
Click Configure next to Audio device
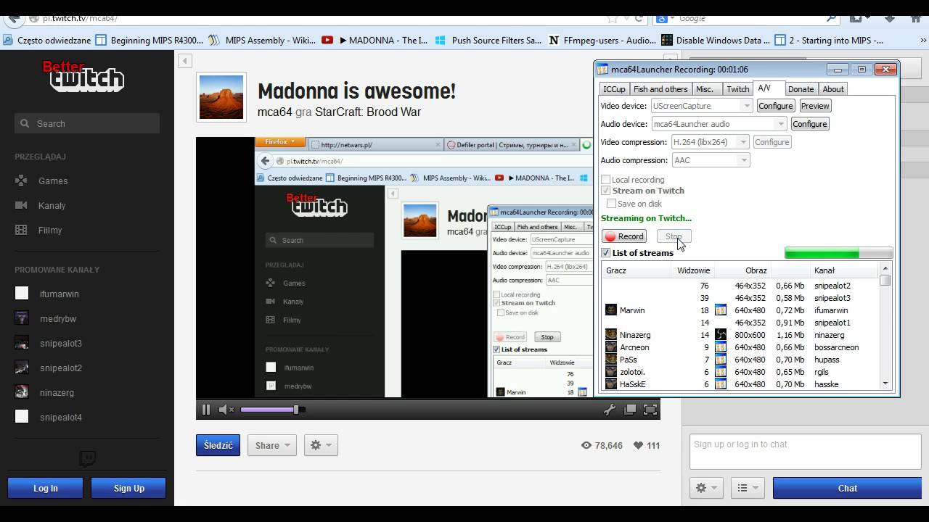809,124
